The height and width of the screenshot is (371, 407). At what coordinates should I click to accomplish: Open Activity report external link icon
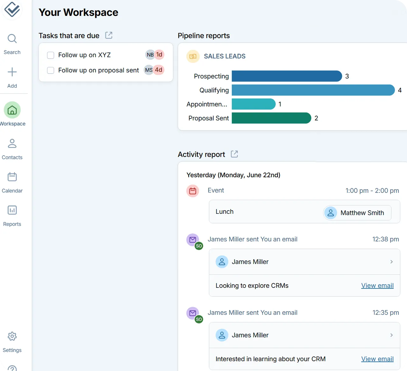pos(234,154)
